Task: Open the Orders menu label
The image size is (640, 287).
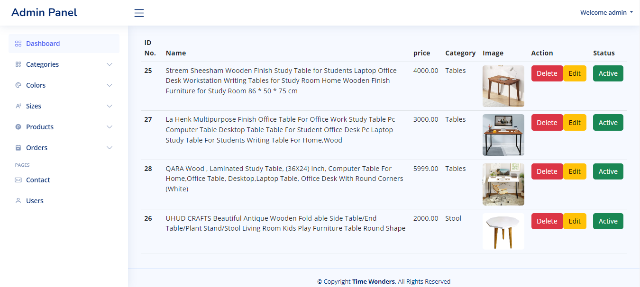Action: [37, 148]
